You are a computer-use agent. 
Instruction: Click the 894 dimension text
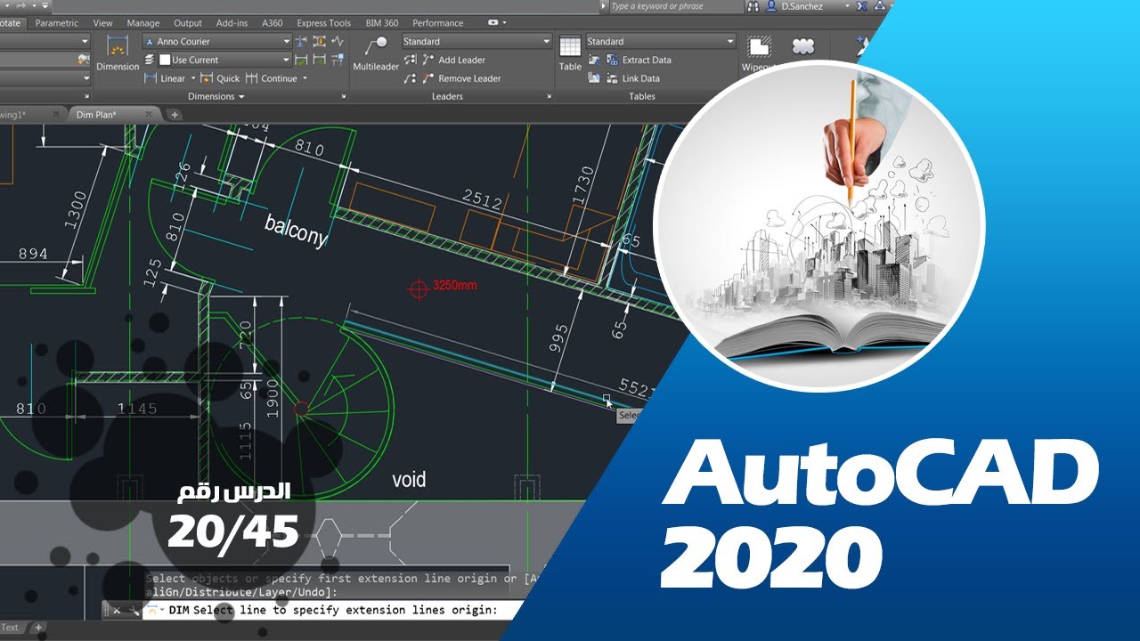pos(33,254)
